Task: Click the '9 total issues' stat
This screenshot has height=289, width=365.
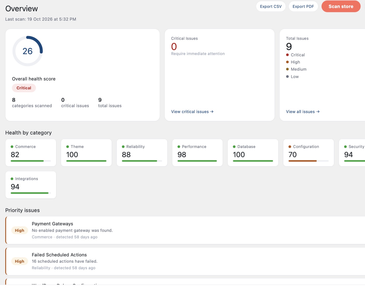Action: (x=110, y=103)
